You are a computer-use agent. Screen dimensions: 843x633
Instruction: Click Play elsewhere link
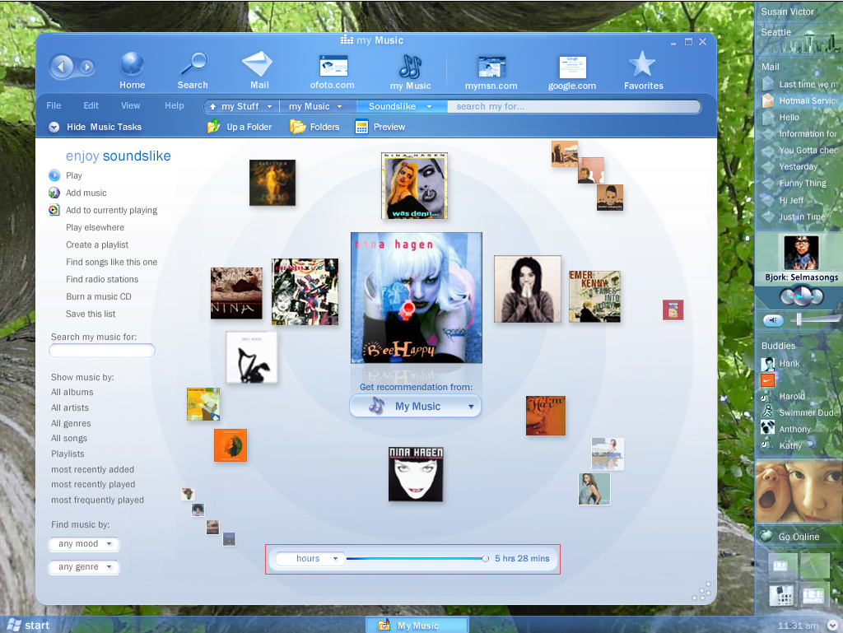(x=95, y=227)
